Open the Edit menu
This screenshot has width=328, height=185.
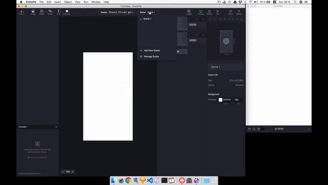tap(49, 2)
